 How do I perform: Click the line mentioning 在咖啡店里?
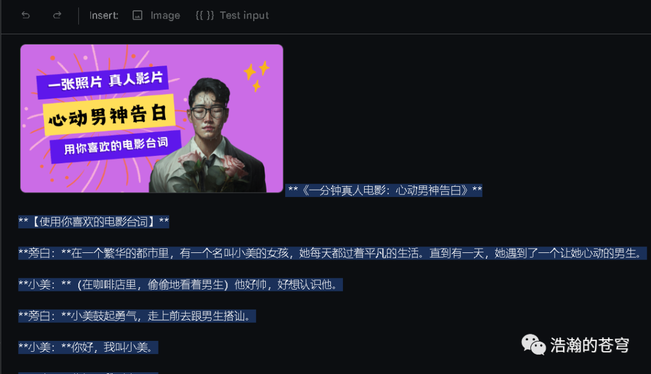coord(180,284)
